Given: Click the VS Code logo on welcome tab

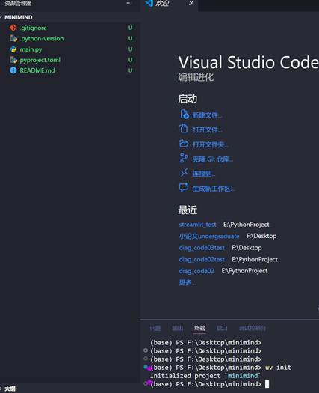Looking at the screenshot, I should click(x=149, y=3).
